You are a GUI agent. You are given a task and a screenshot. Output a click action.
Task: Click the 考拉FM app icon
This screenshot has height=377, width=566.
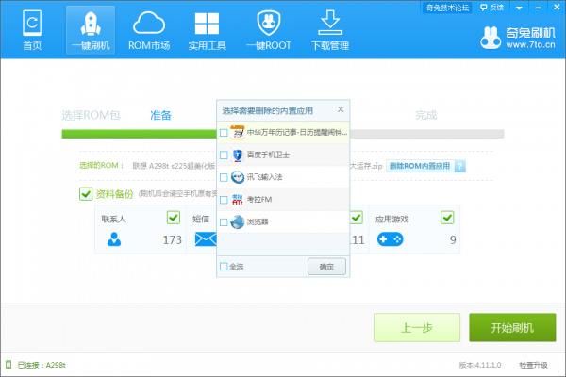coord(238,200)
